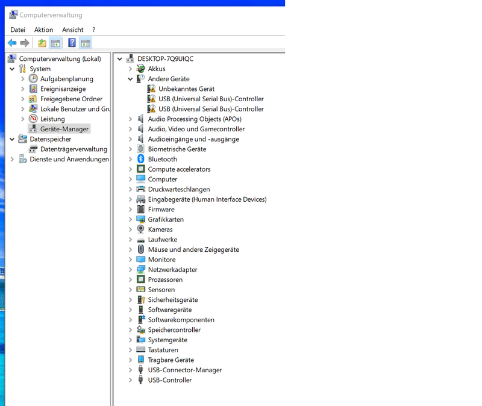Expand the Grafikkarten category
This screenshot has width=482, height=406.
click(130, 220)
